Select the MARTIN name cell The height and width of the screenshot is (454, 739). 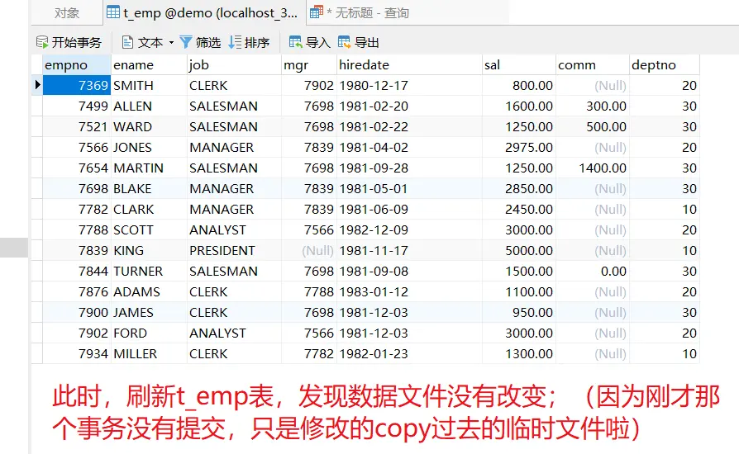point(149,168)
